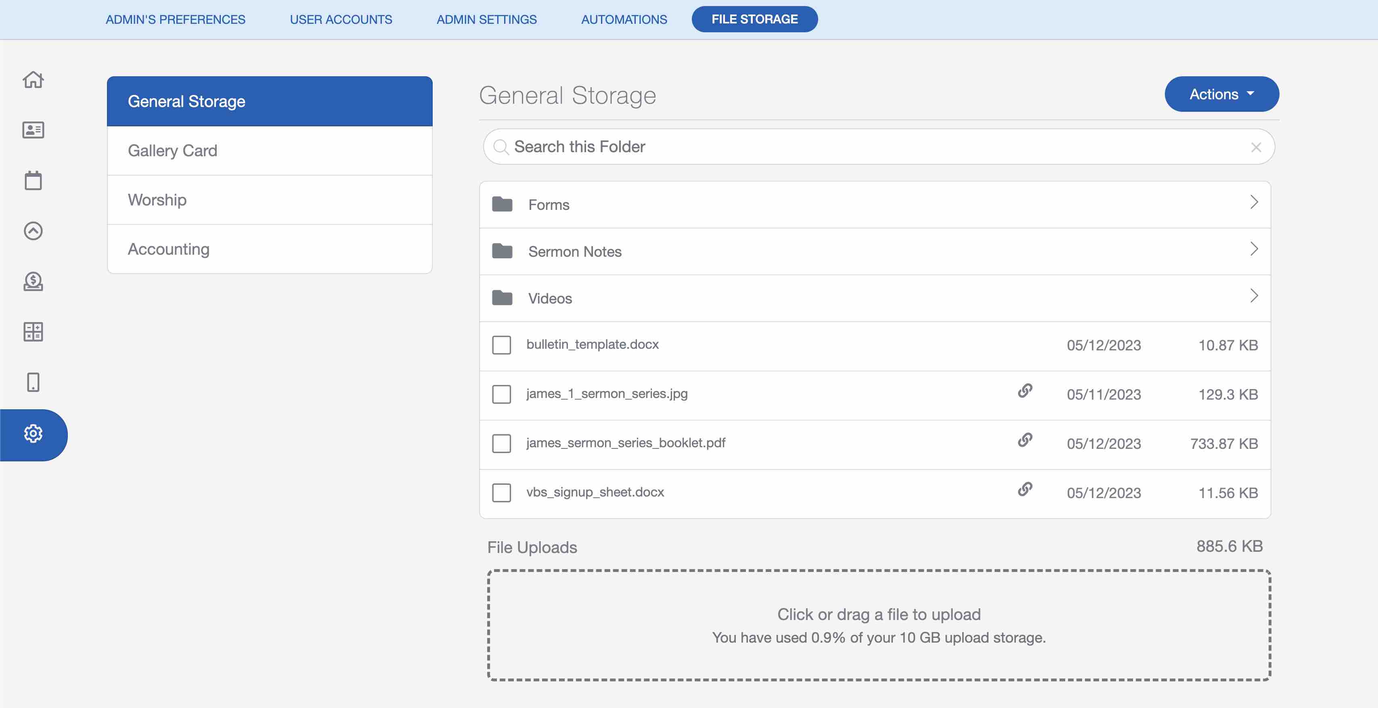Open the Forms folder name

tap(548, 205)
